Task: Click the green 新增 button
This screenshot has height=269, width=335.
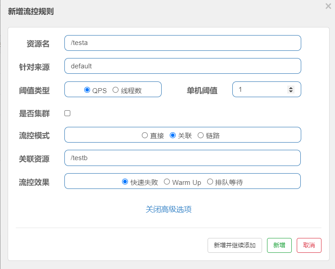Action: 279,245
